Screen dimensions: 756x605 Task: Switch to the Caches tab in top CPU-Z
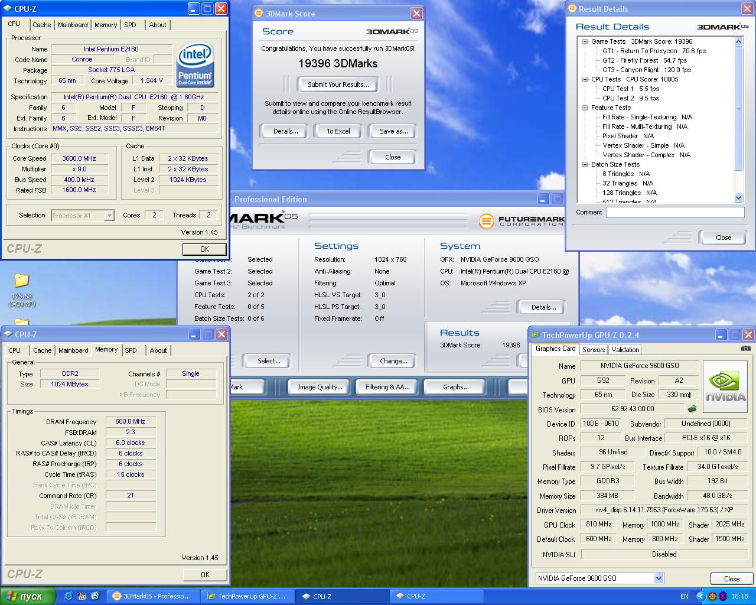42,25
